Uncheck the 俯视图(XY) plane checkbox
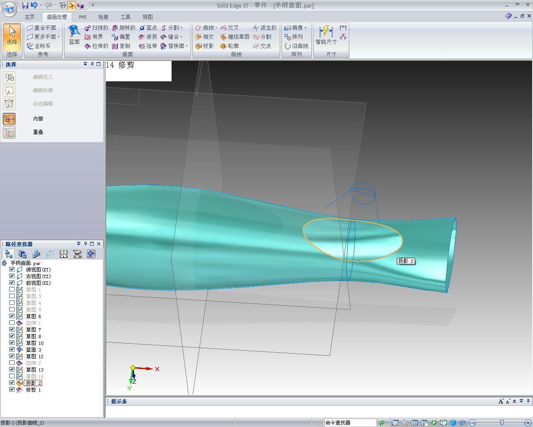The image size is (533, 427). 12,269
